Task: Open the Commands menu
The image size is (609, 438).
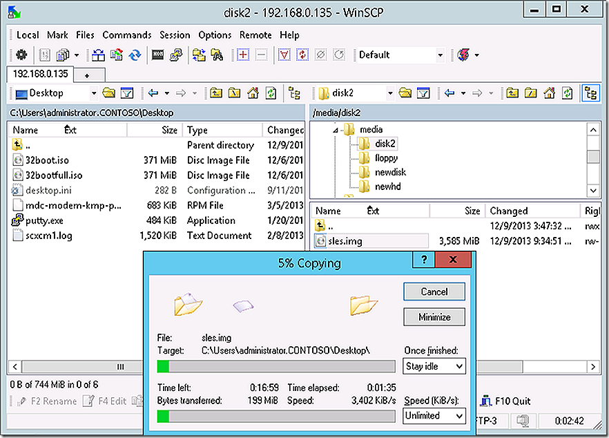Action: [x=127, y=35]
